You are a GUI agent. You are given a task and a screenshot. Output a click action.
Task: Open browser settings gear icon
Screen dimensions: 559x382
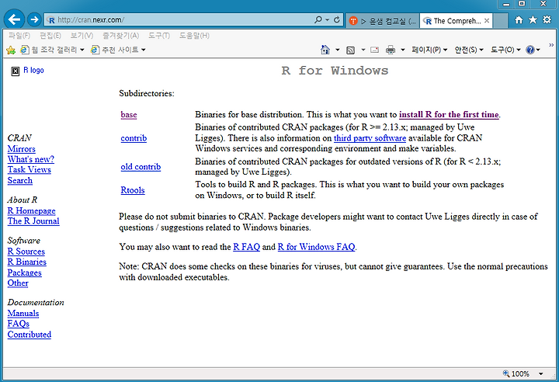tap(547, 19)
